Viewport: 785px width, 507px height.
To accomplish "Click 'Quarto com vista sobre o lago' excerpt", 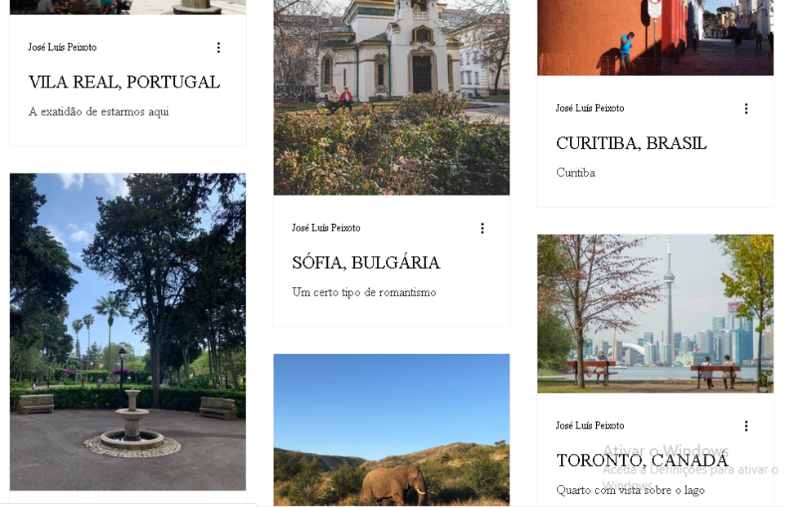I will click(x=630, y=490).
